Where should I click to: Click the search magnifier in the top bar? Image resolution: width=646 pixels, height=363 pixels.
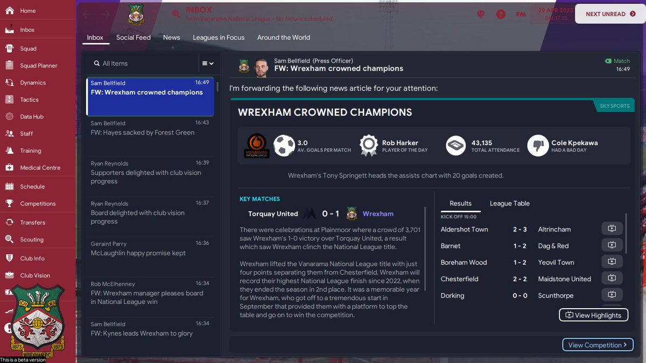pyautogui.click(x=176, y=14)
